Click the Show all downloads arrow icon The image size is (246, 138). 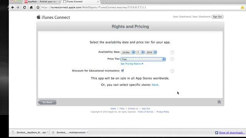217,133
